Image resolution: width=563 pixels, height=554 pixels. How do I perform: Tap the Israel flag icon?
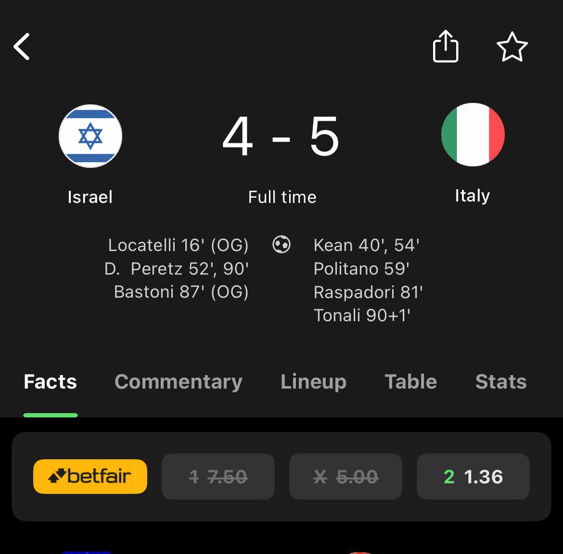[x=90, y=136]
